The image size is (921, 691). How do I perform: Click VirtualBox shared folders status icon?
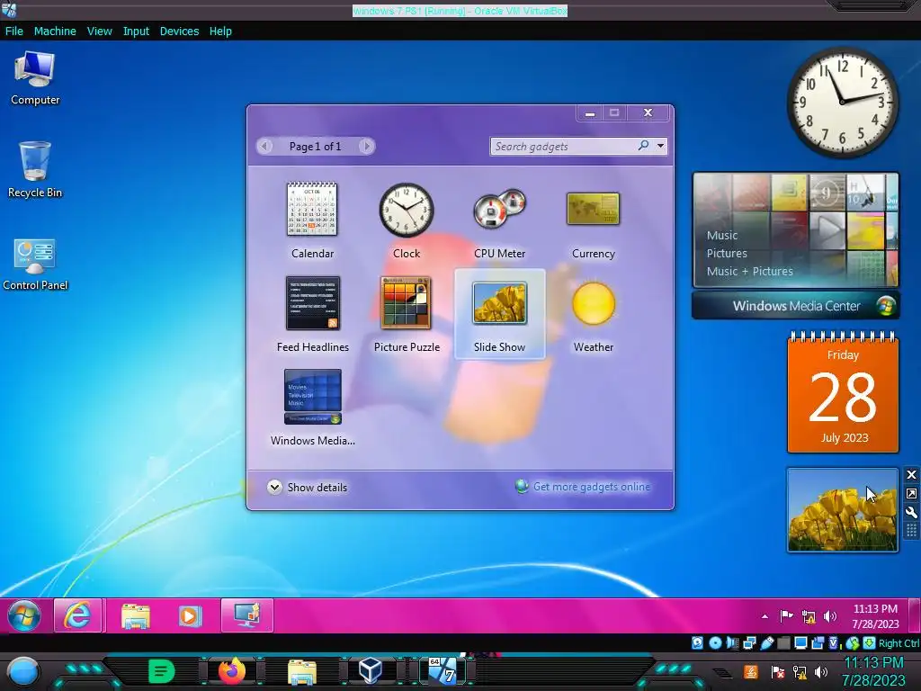click(x=783, y=642)
